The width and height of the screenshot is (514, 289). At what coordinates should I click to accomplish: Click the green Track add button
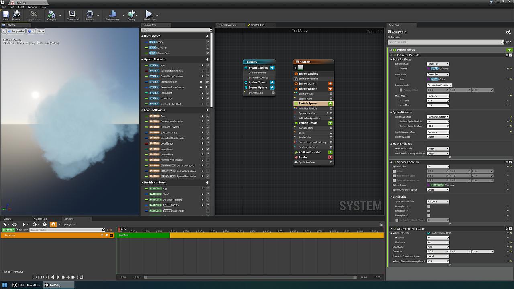click(8, 230)
